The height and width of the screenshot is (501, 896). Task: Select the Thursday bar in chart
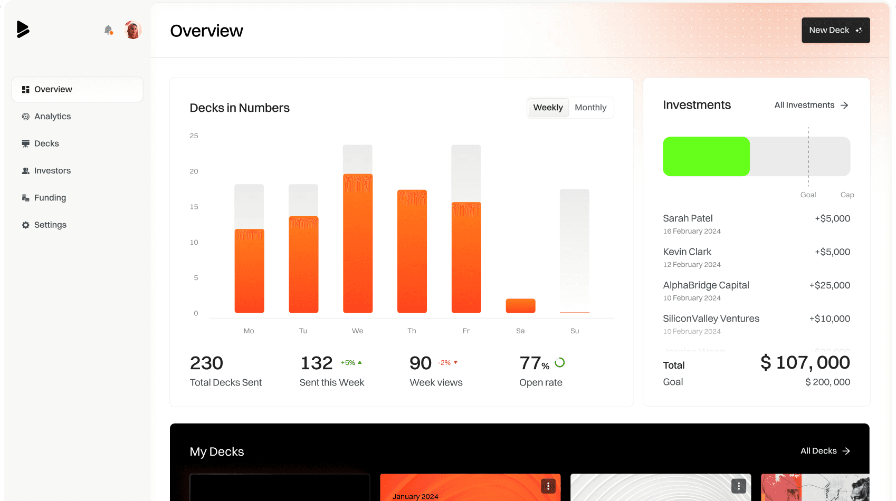[412, 252]
